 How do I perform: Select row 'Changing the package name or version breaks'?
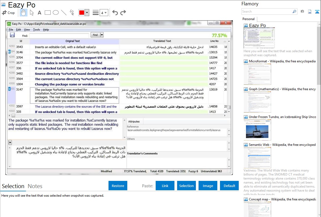118,84
